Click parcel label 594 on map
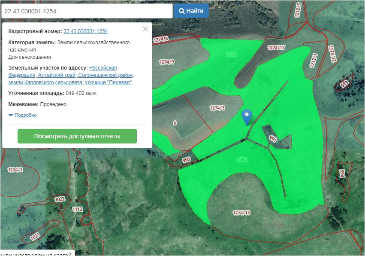 click(x=342, y=173)
